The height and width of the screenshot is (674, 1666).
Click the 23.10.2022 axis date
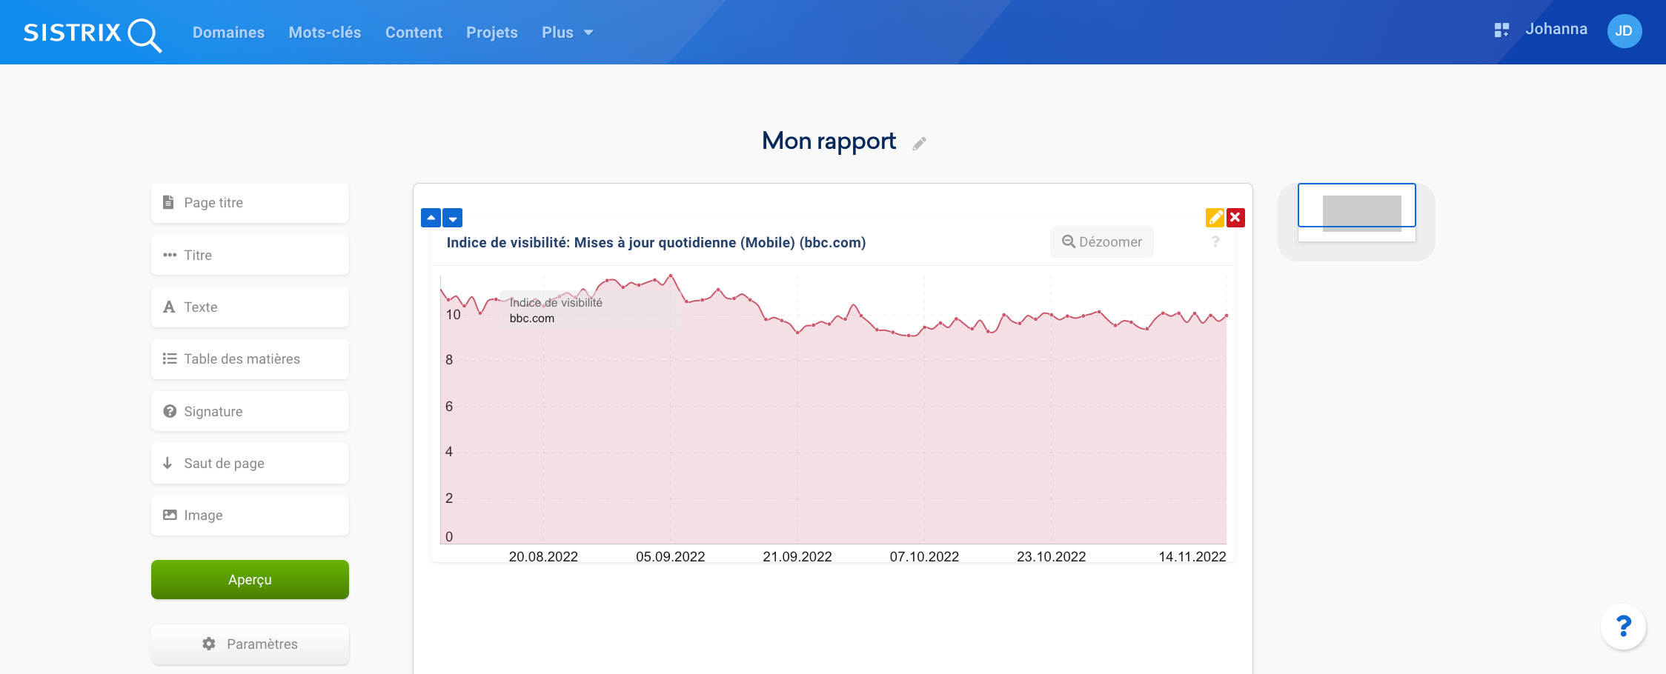tap(1052, 556)
